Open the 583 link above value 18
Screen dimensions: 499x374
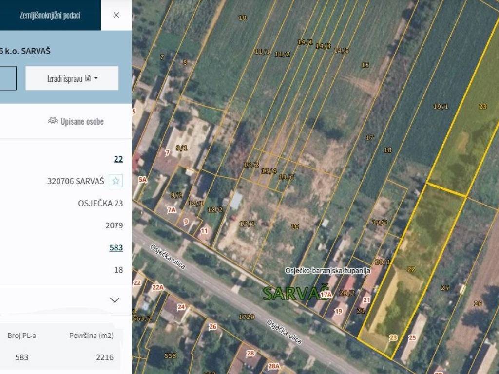tap(116, 248)
